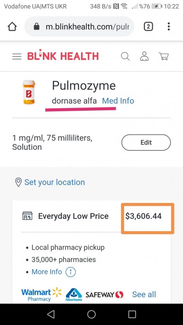Viewport: 183px width, 325px height.
Task: Open the More Info link
Action: (x=47, y=272)
